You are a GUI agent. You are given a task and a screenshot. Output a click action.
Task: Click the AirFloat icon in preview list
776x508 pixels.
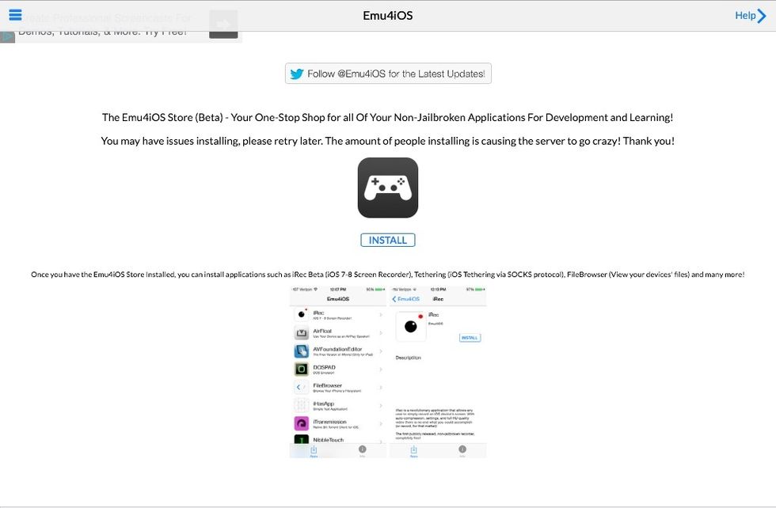pos(302,333)
